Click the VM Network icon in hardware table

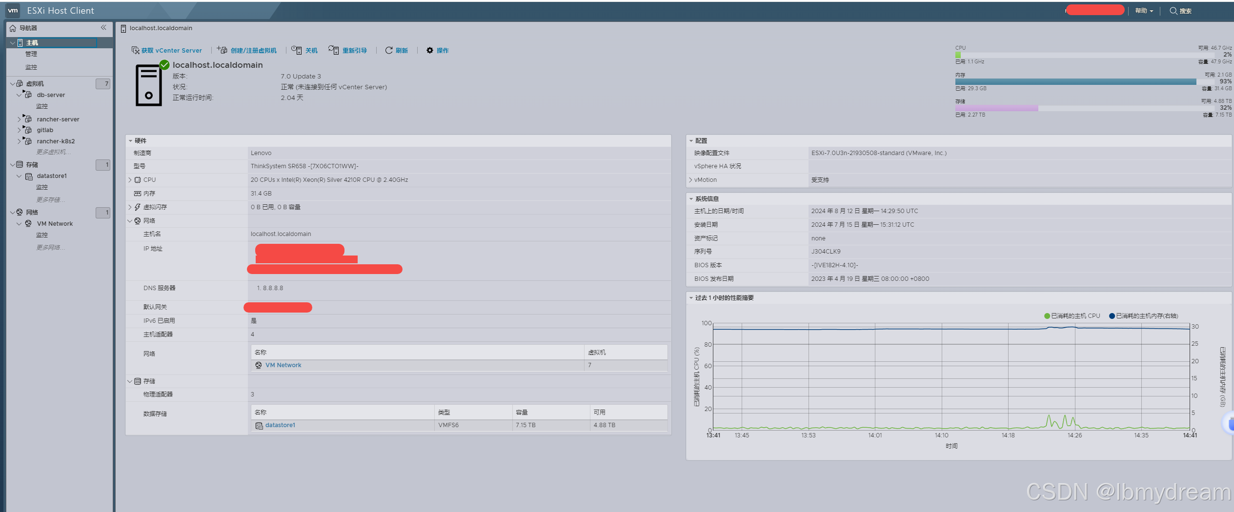pos(259,365)
